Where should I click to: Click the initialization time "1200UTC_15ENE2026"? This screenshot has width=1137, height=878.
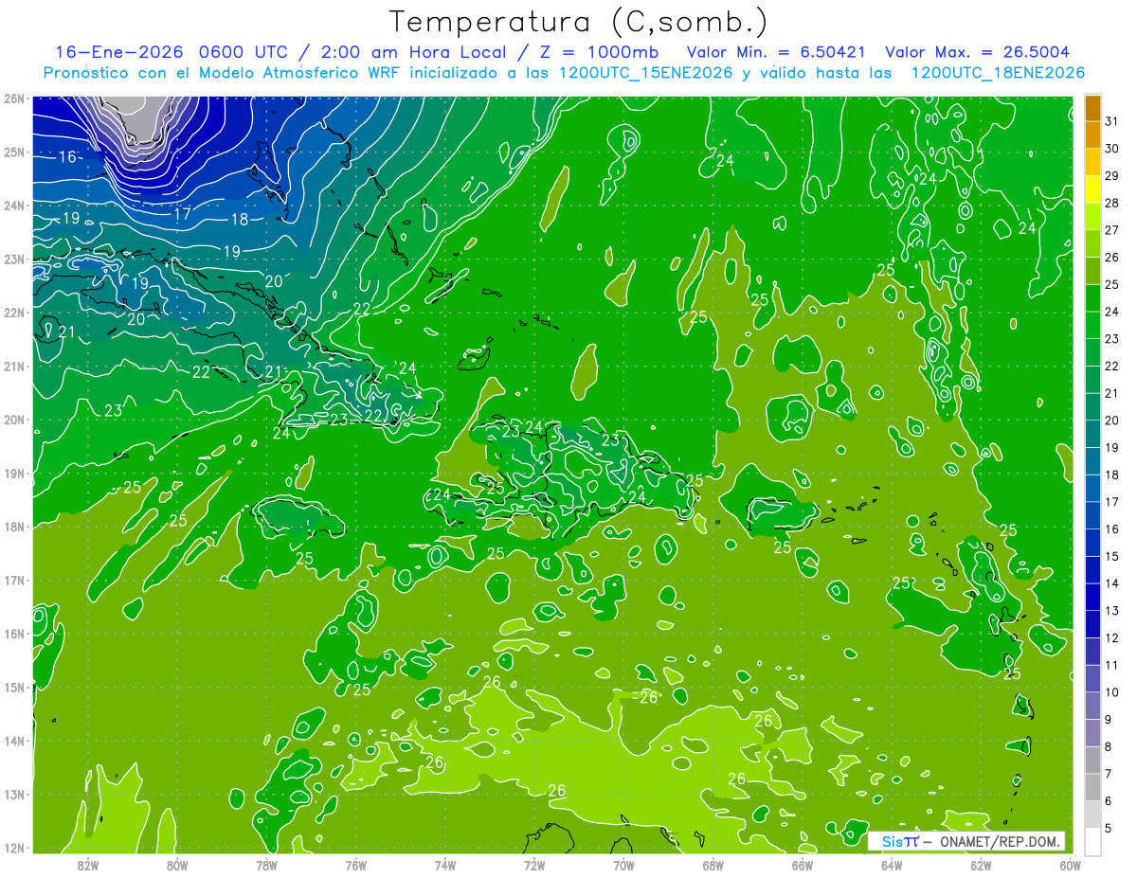[x=646, y=73]
